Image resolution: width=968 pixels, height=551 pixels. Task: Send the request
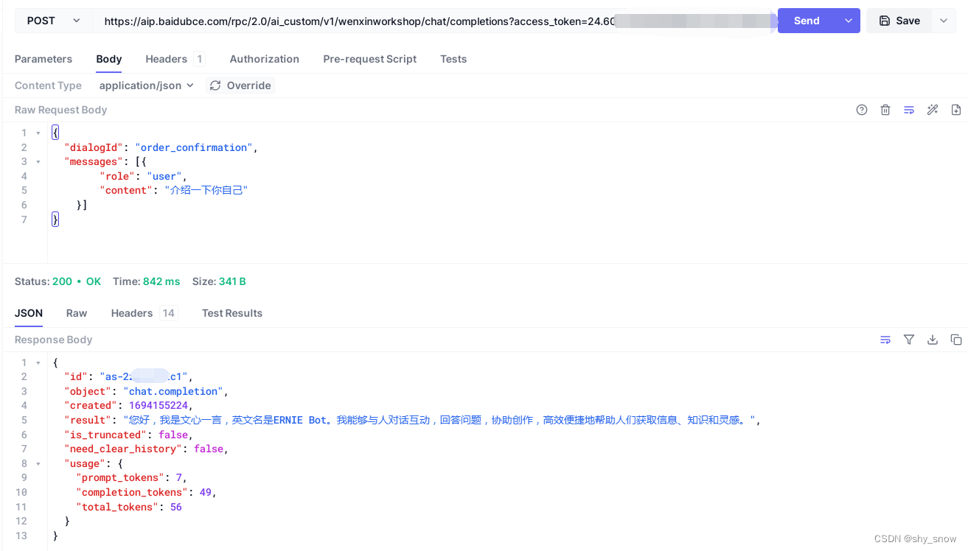(x=807, y=21)
